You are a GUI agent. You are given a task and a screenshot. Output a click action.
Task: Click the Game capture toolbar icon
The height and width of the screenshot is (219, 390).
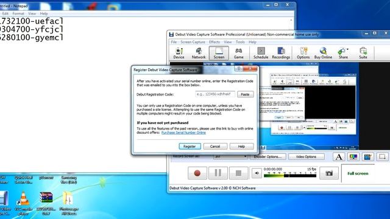238,53
